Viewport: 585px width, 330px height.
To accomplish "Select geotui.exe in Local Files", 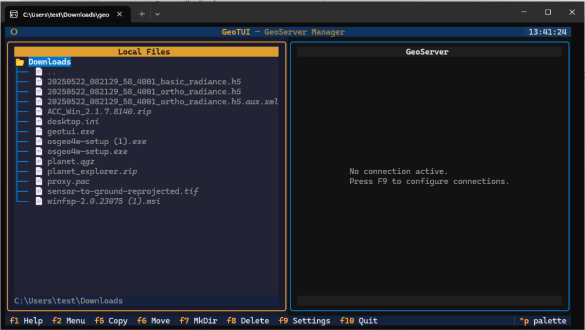I will click(71, 131).
